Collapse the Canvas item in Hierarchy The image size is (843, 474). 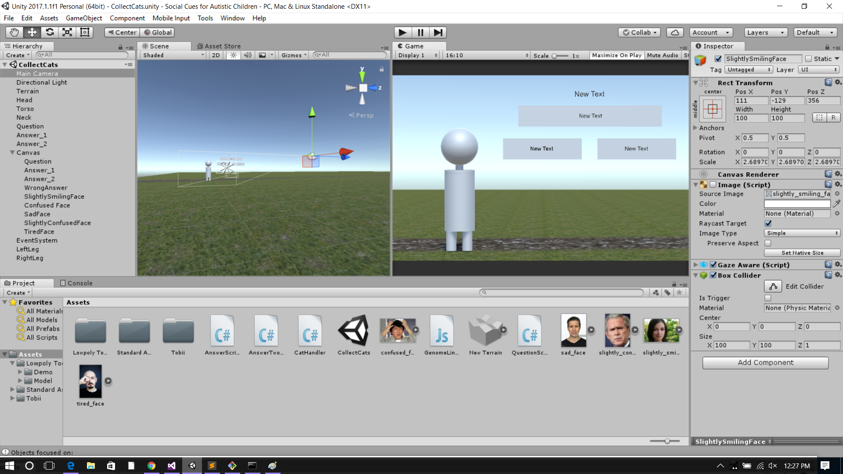coord(12,153)
